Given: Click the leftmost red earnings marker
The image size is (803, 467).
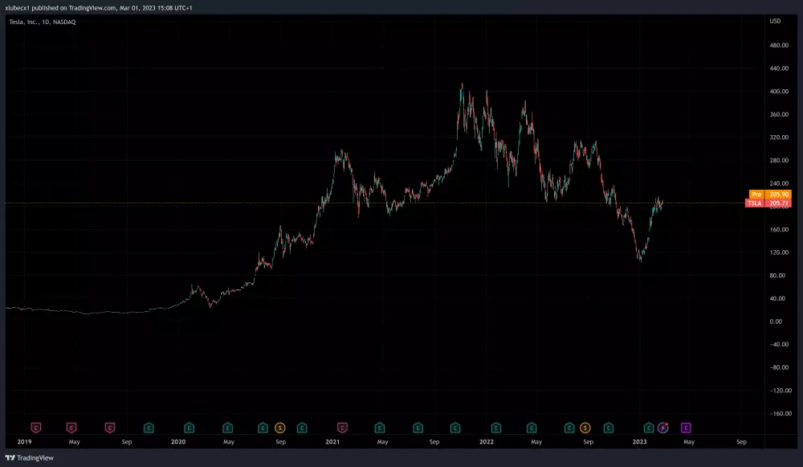Looking at the screenshot, I should [35, 428].
